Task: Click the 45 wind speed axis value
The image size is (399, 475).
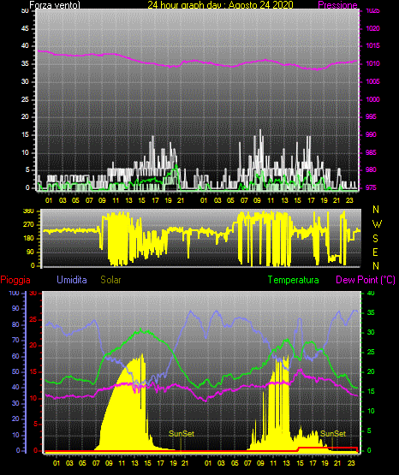Action: pos(25,28)
